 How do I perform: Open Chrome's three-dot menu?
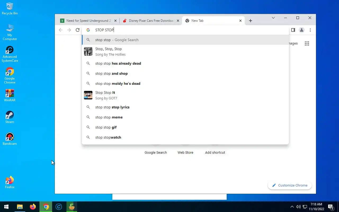point(310,30)
